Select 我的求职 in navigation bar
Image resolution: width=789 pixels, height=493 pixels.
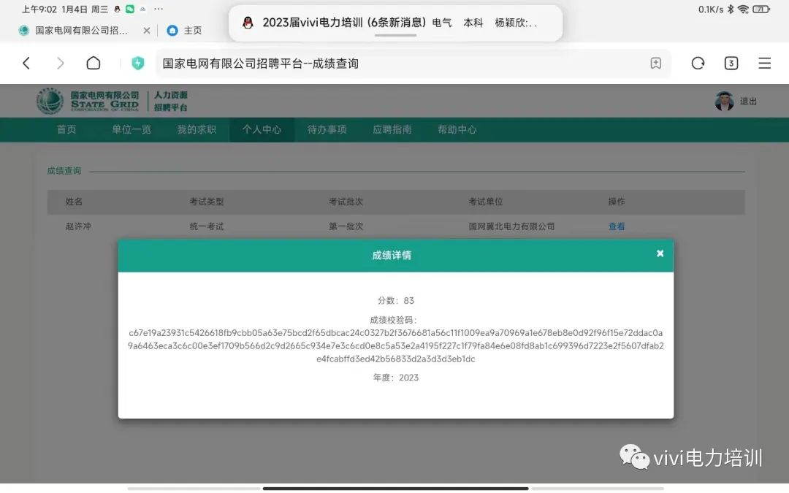pyautogui.click(x=197, y=129)
